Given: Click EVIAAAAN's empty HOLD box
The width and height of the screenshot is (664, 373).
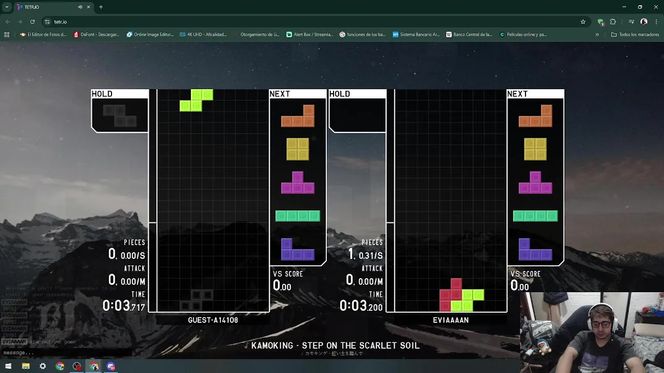Looking at the screenshot, I should click(358, 114).
